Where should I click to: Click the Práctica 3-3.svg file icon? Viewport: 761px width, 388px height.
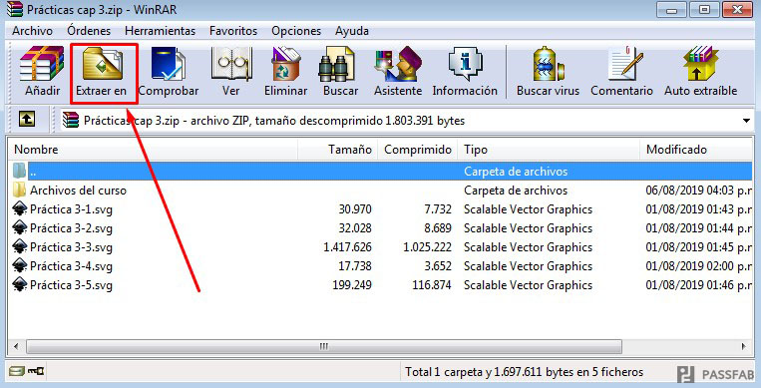coord(19,246)
